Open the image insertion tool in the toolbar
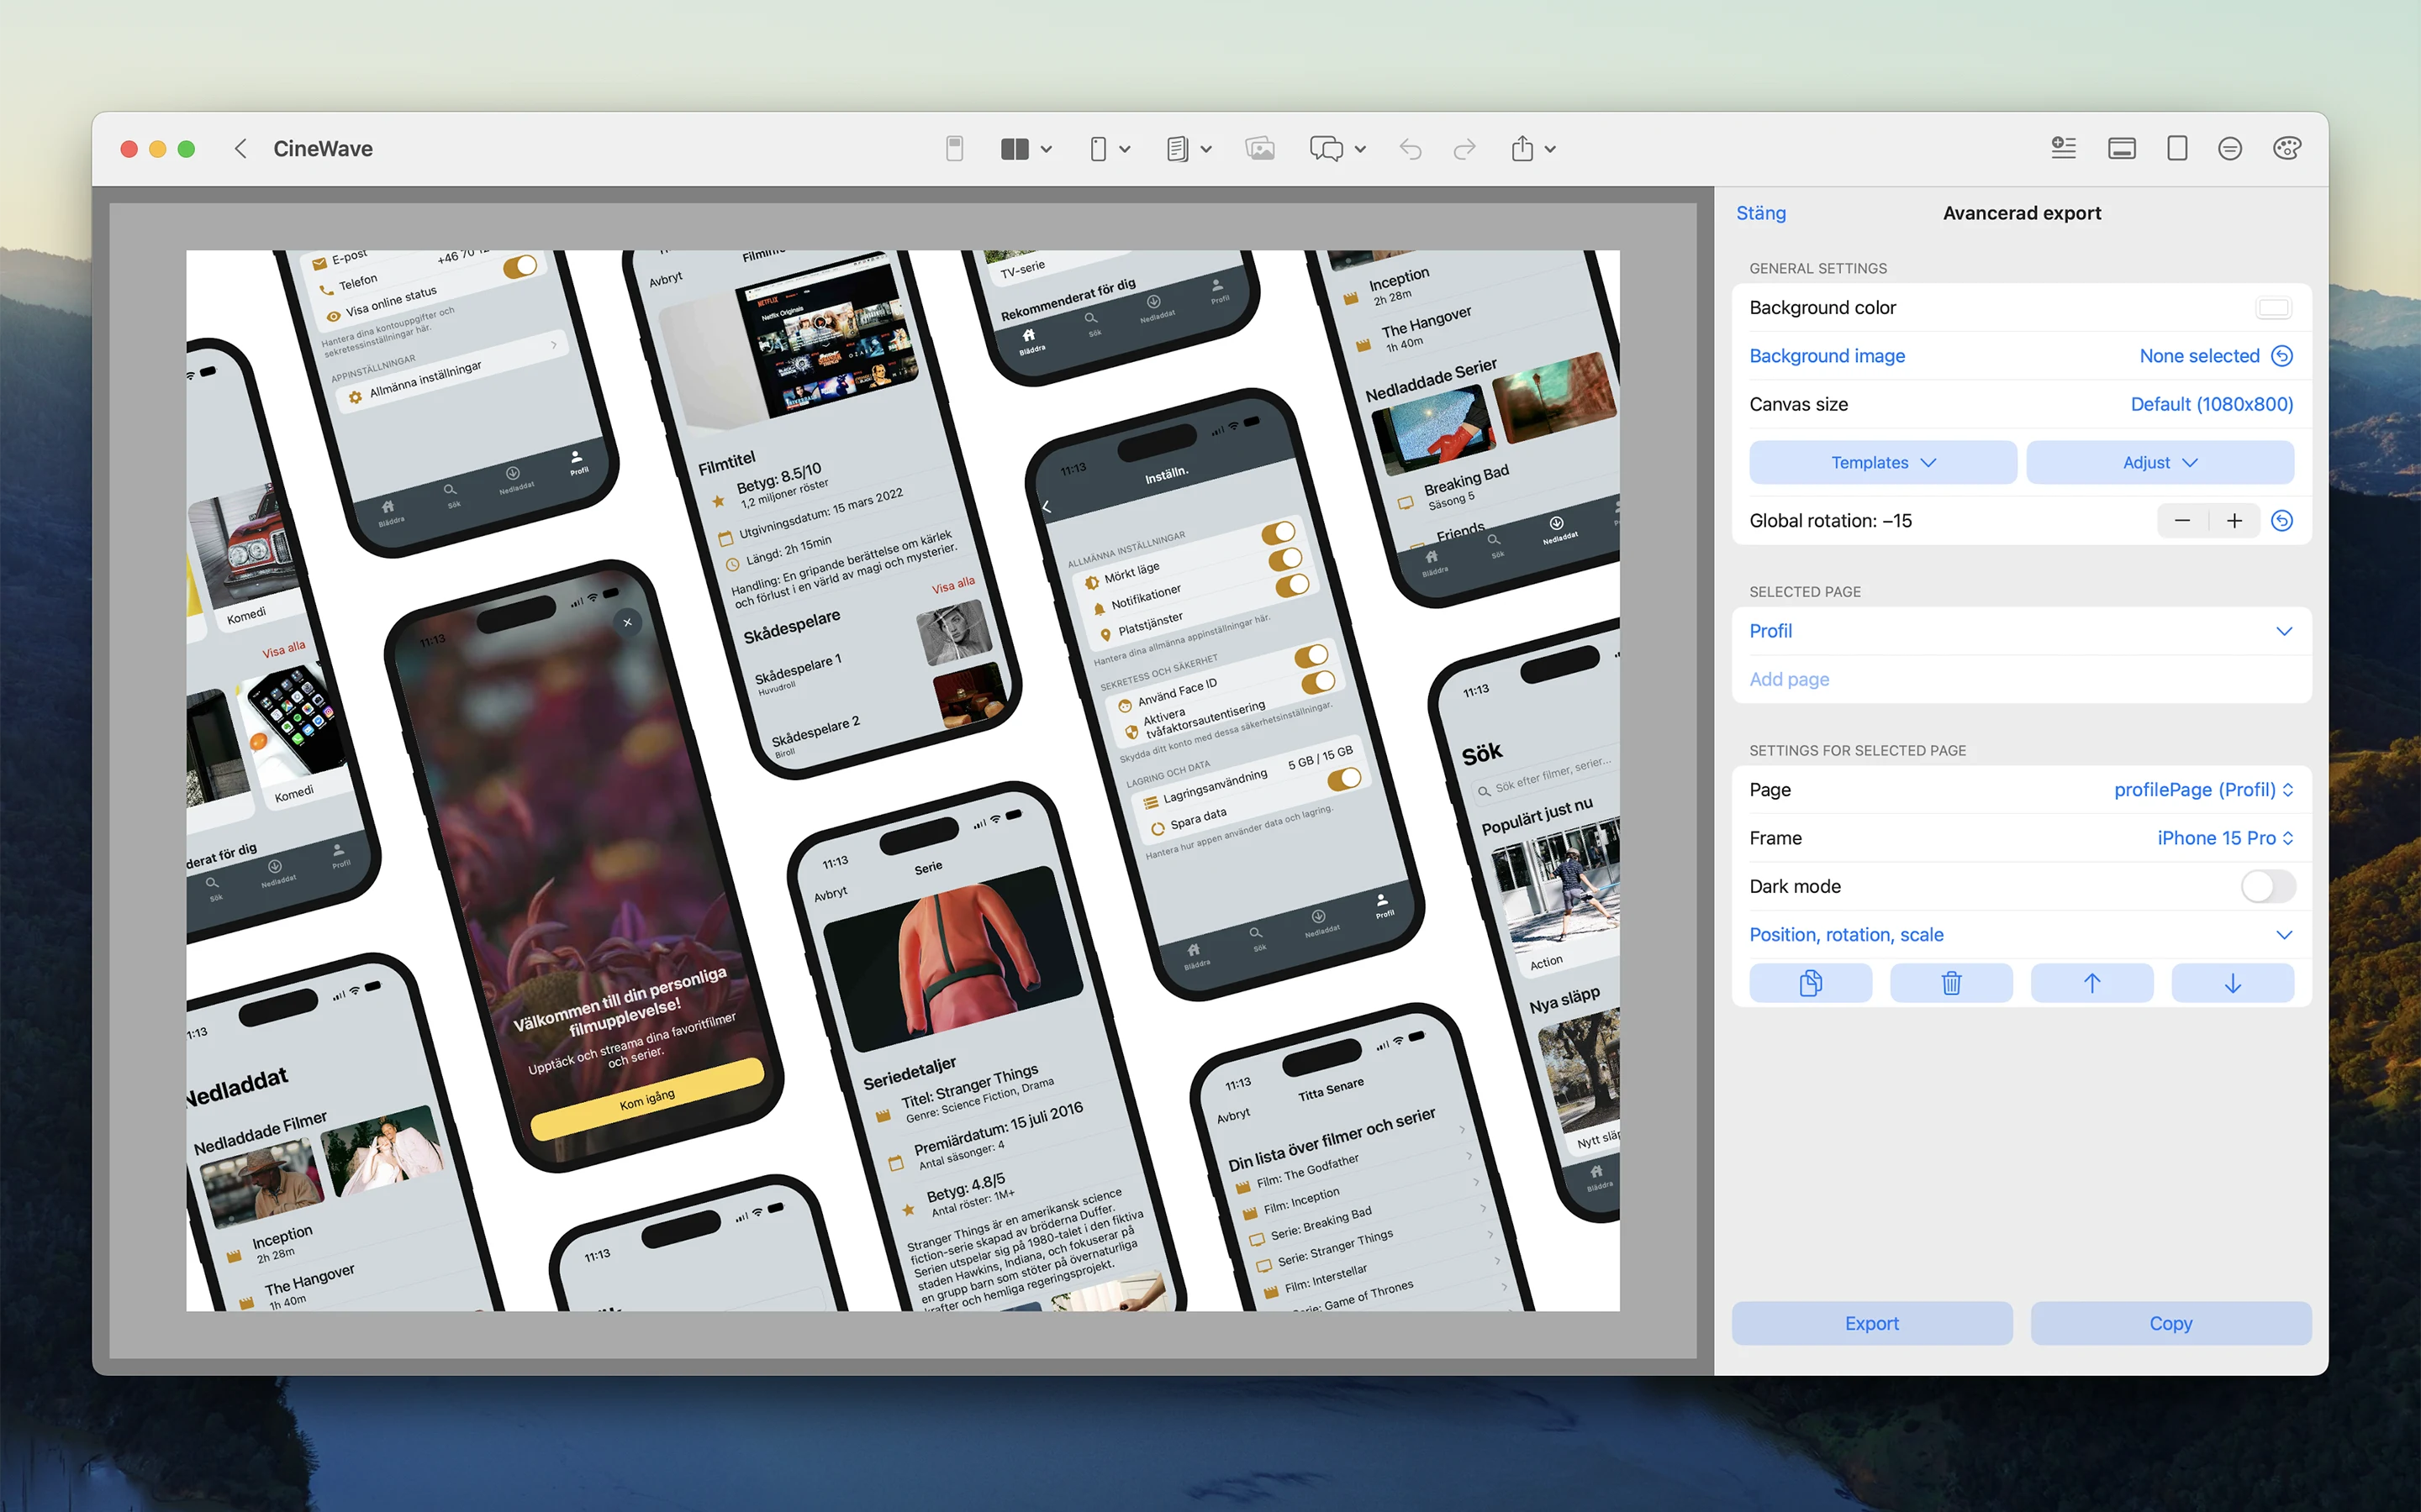The image size is (2421, 1512). coord(1261,148)
